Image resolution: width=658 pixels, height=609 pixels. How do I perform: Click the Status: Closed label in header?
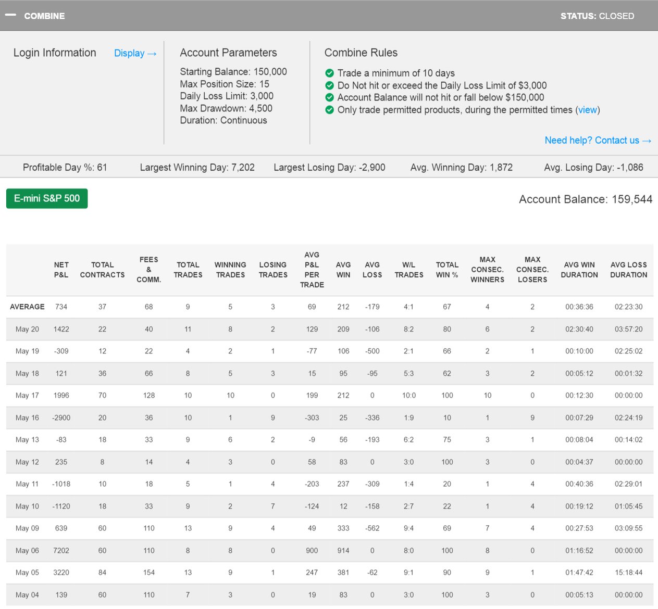click(x=597, y=16)
